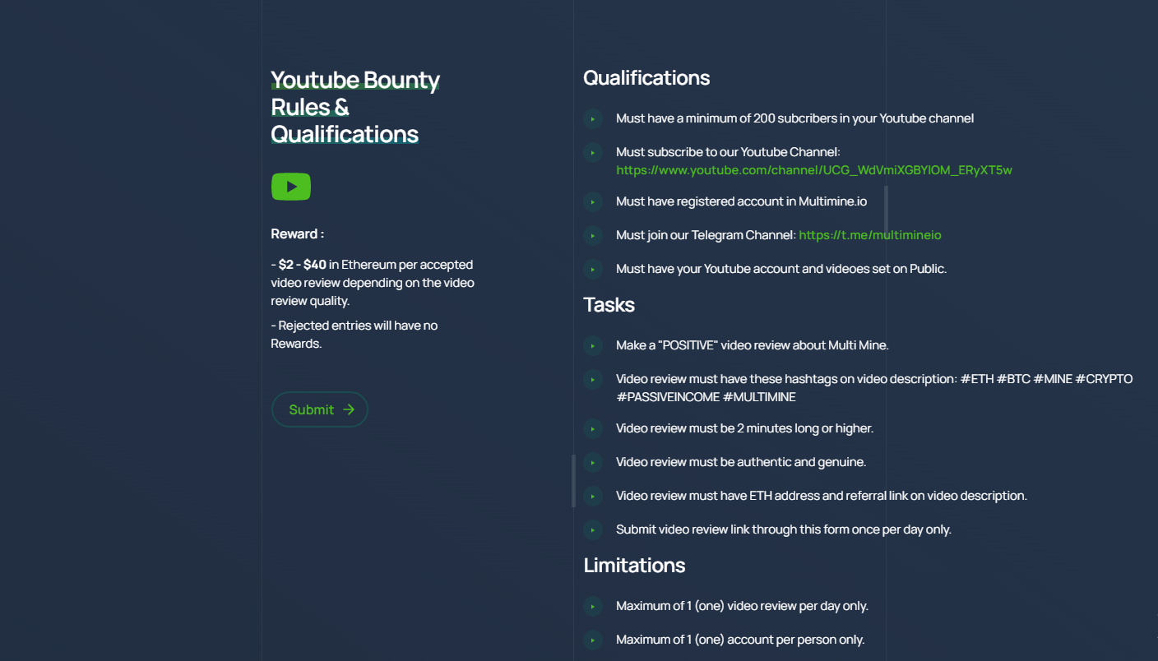Click the "Maximum of 1 (one) account per person" line
This screenshot has height=661, width=1158.
click(740, 640)
